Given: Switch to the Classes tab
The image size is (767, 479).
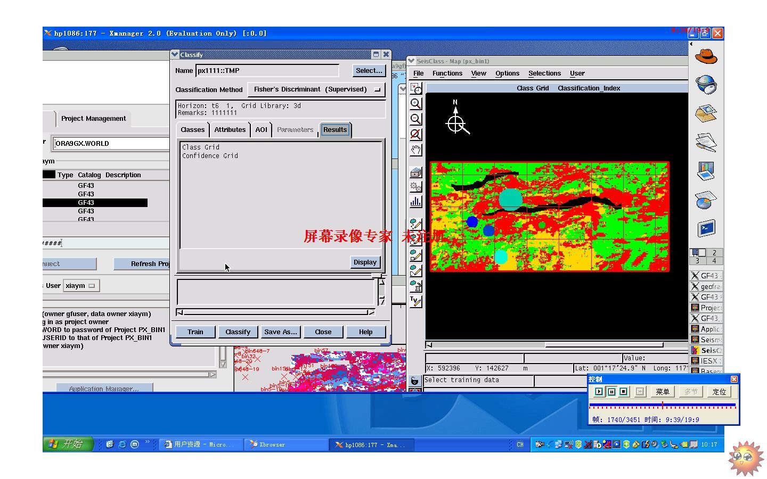Looking at the screenshot, I should pos(192,130).
